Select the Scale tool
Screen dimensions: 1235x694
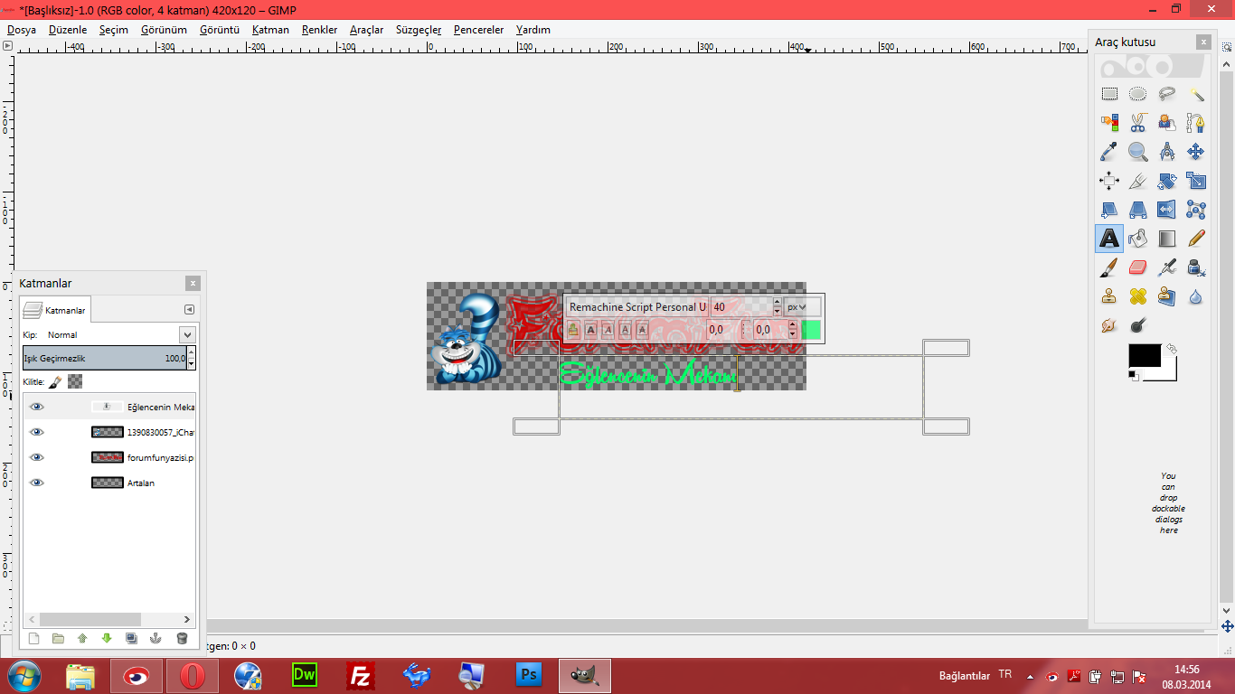point(1196,181)
